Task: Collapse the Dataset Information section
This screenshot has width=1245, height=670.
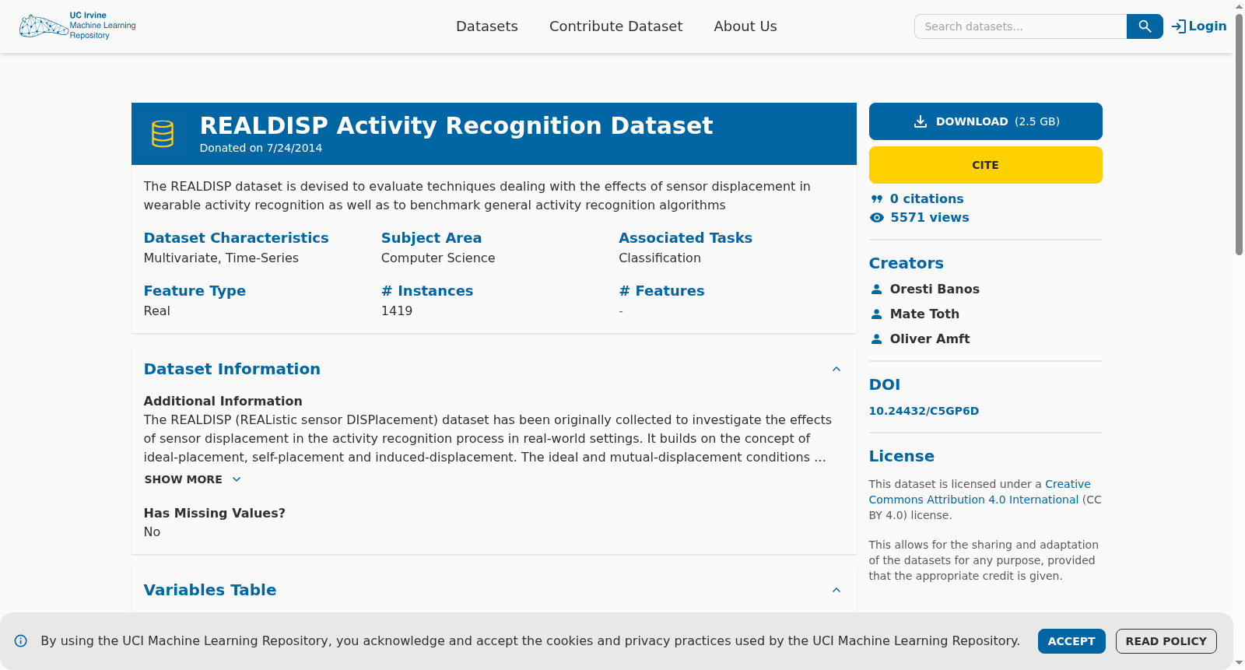Action: pos(836,369)
